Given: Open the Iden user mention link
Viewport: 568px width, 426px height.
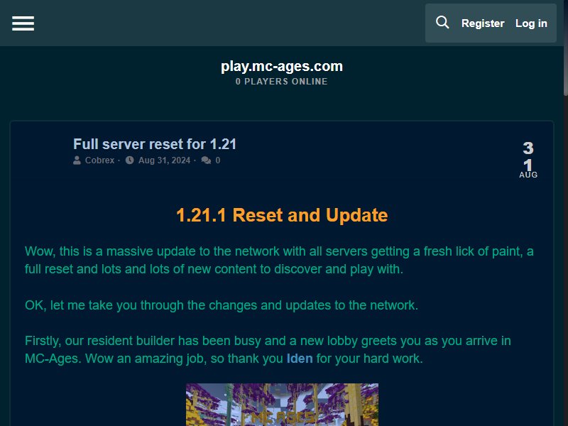Looking at the screenshot, I should [x=300, y=359].
